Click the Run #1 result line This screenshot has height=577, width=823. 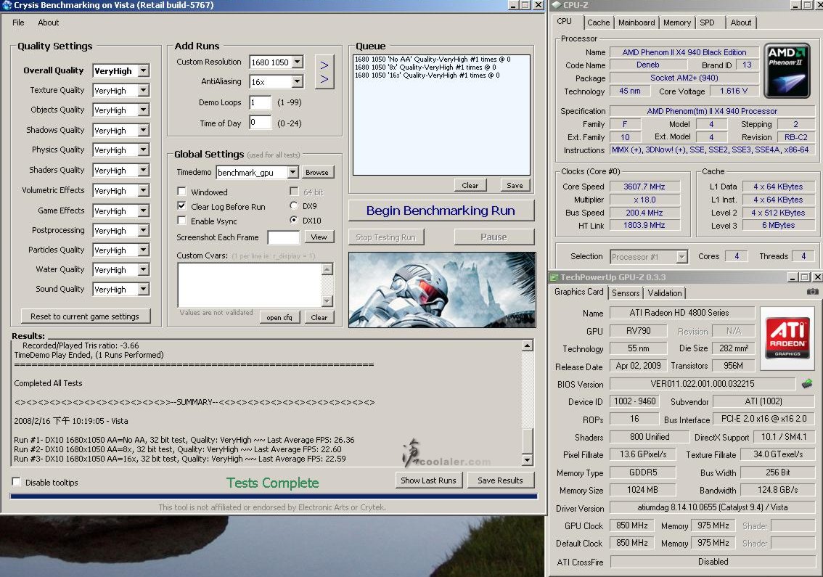184,440
